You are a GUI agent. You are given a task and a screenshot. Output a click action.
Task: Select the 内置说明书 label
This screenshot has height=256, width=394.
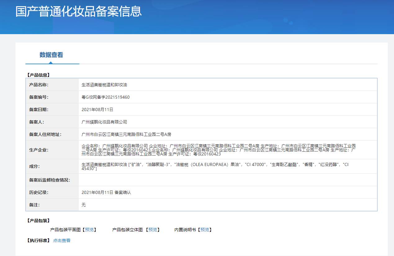coord(185,230)
